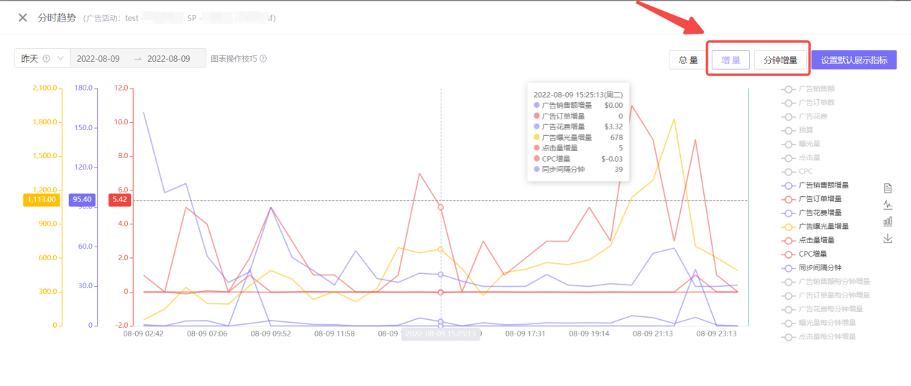Hide 同步间隔分钟 legend series
Viewport: 911px width, 386px height.
pyautogui.click(x=810, y=267)
